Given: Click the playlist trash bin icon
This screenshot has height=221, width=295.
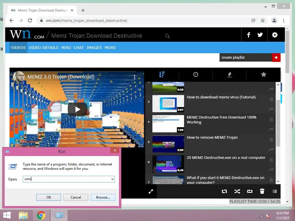Looking at the screenshot, I should 262,191.
